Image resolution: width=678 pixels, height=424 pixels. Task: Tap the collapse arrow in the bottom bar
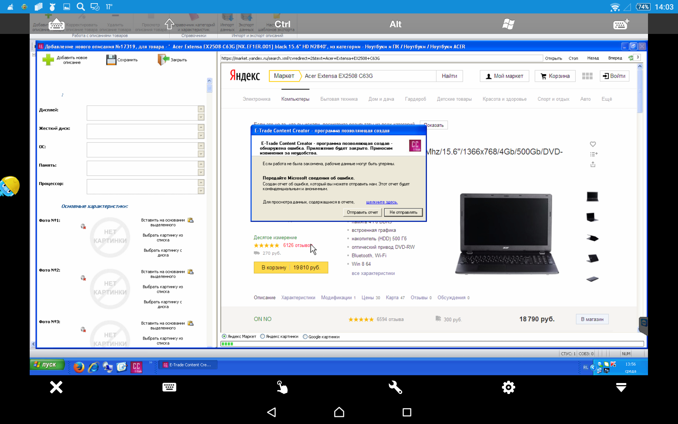coord(621,387)
